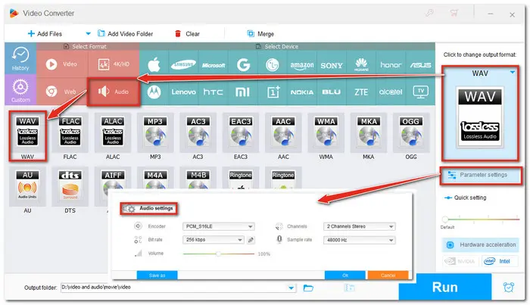Click the alarm clock scheduler icon

coord(509,288)
